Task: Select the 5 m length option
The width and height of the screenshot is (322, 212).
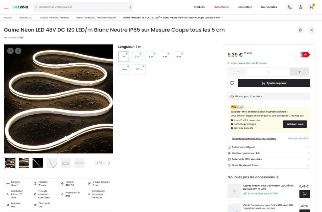Action: click(x=179, y=57)
